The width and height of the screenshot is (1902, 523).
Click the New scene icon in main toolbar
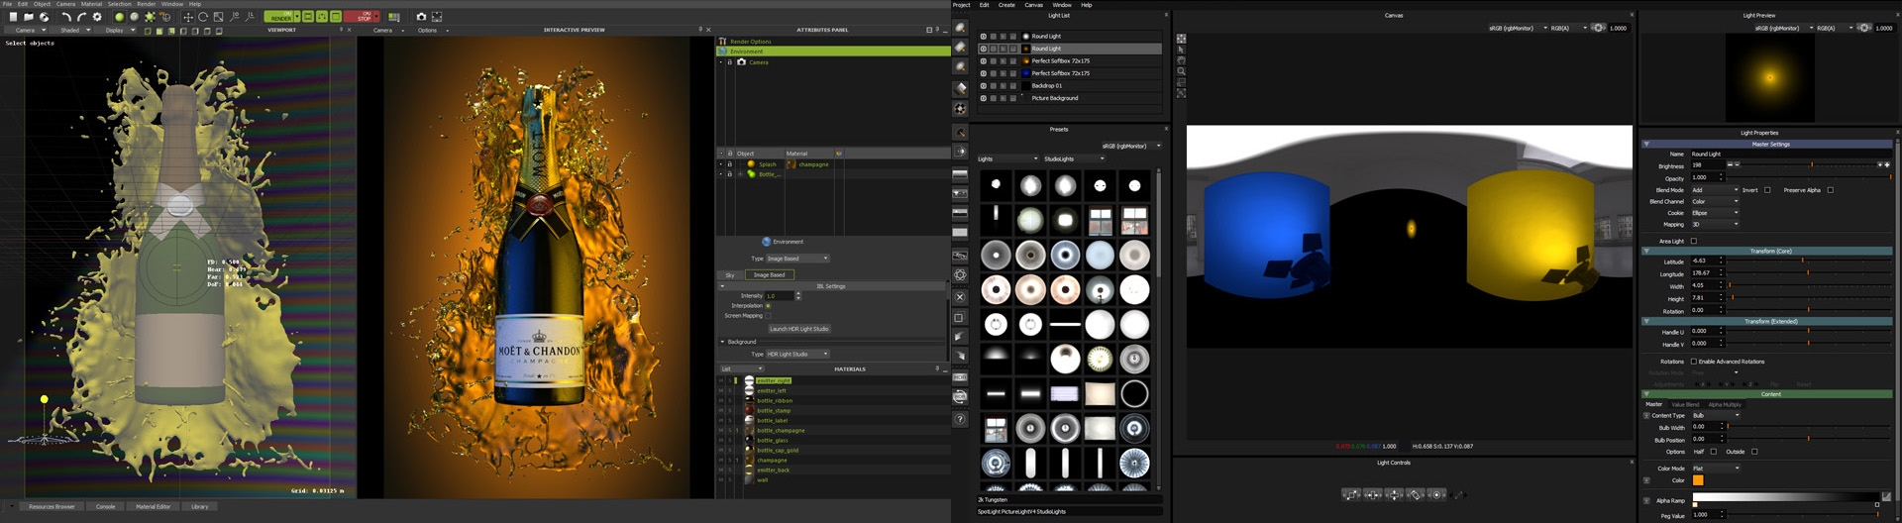(x=13, y=17)
